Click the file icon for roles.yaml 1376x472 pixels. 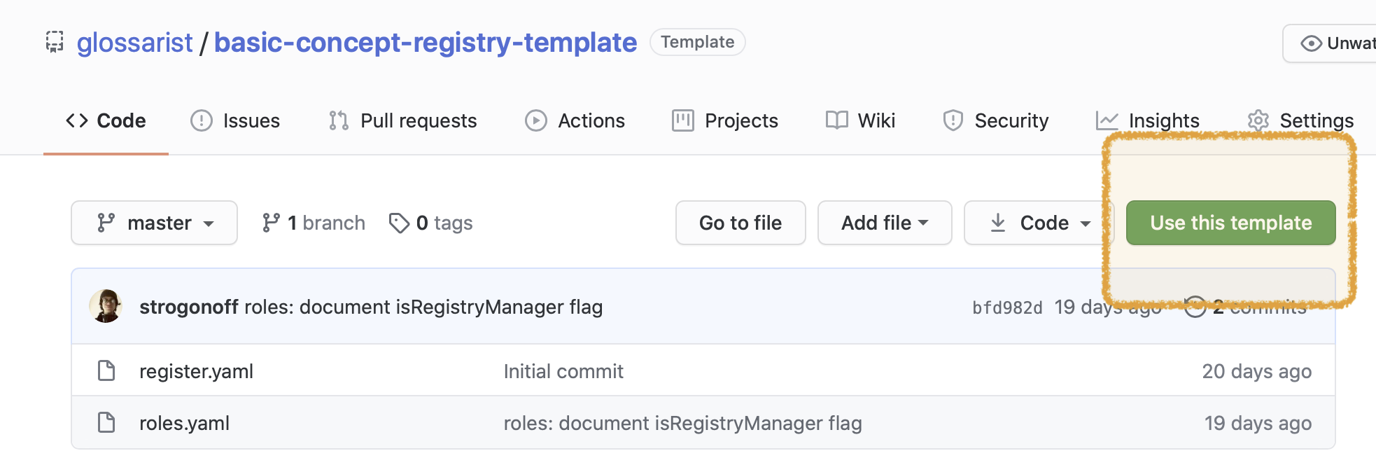point(106,422)
